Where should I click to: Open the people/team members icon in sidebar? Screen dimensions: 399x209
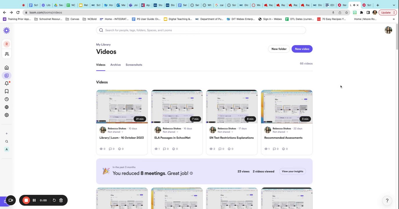click(7, 54)
